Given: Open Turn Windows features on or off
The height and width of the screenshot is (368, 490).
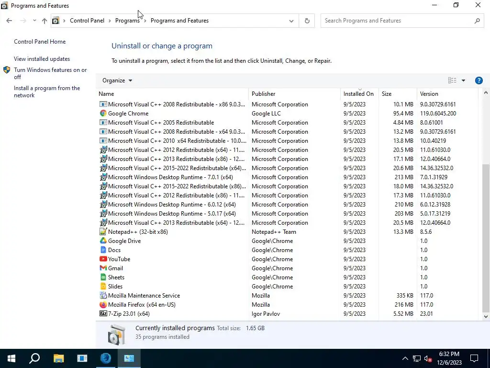Looking at the screenshot, I should click(50, 73).
